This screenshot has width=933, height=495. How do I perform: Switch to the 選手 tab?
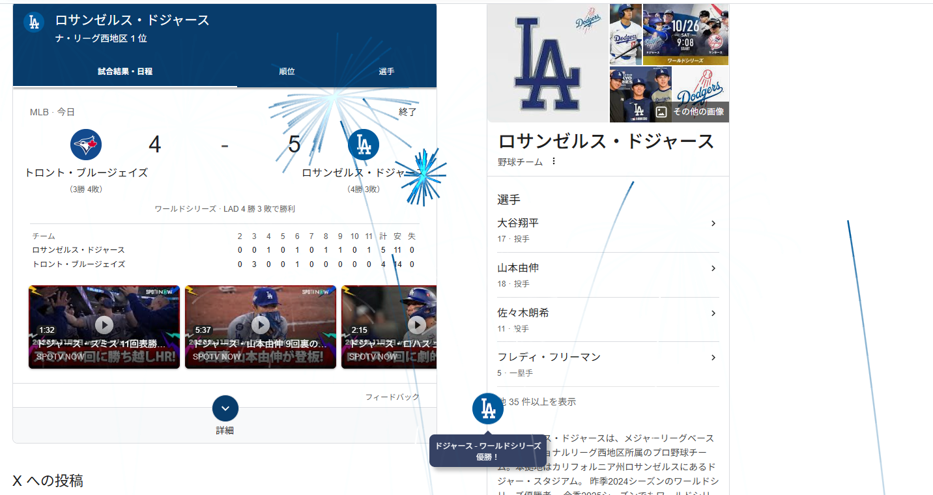(386, 72)
